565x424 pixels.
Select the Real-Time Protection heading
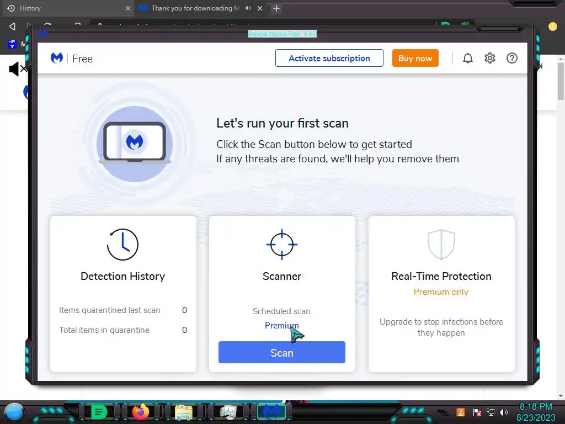click(441, 276)
